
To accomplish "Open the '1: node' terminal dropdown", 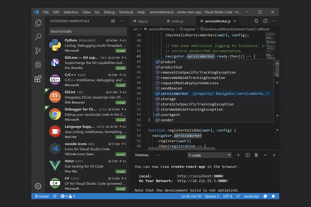I will [x=209, y=155].
